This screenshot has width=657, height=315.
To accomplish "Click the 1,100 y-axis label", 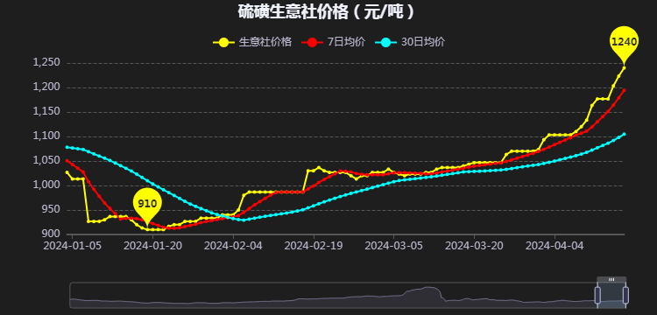I will [x=46, y=136].
